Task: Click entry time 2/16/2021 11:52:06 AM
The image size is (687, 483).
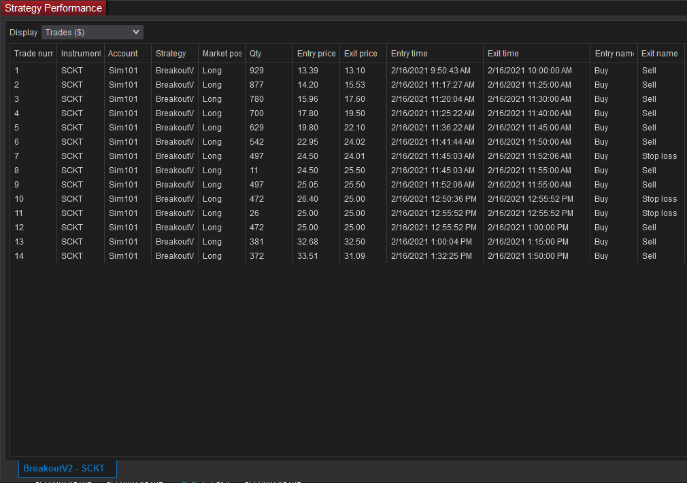Action: [433, 185]
